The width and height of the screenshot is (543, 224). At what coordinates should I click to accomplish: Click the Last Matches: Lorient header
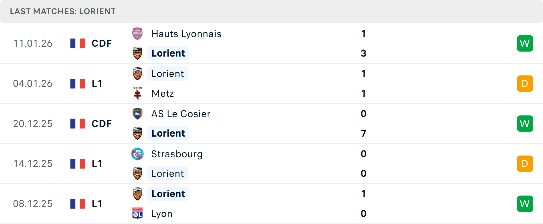[63, 11]
